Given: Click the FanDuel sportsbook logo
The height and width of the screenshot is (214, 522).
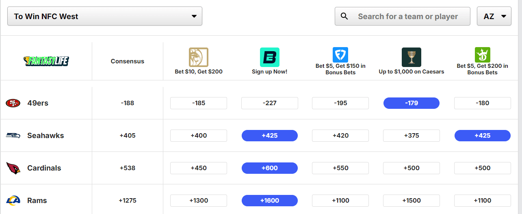Looking at the screenshot, I should pyautogui.click(x=340, y=55).
